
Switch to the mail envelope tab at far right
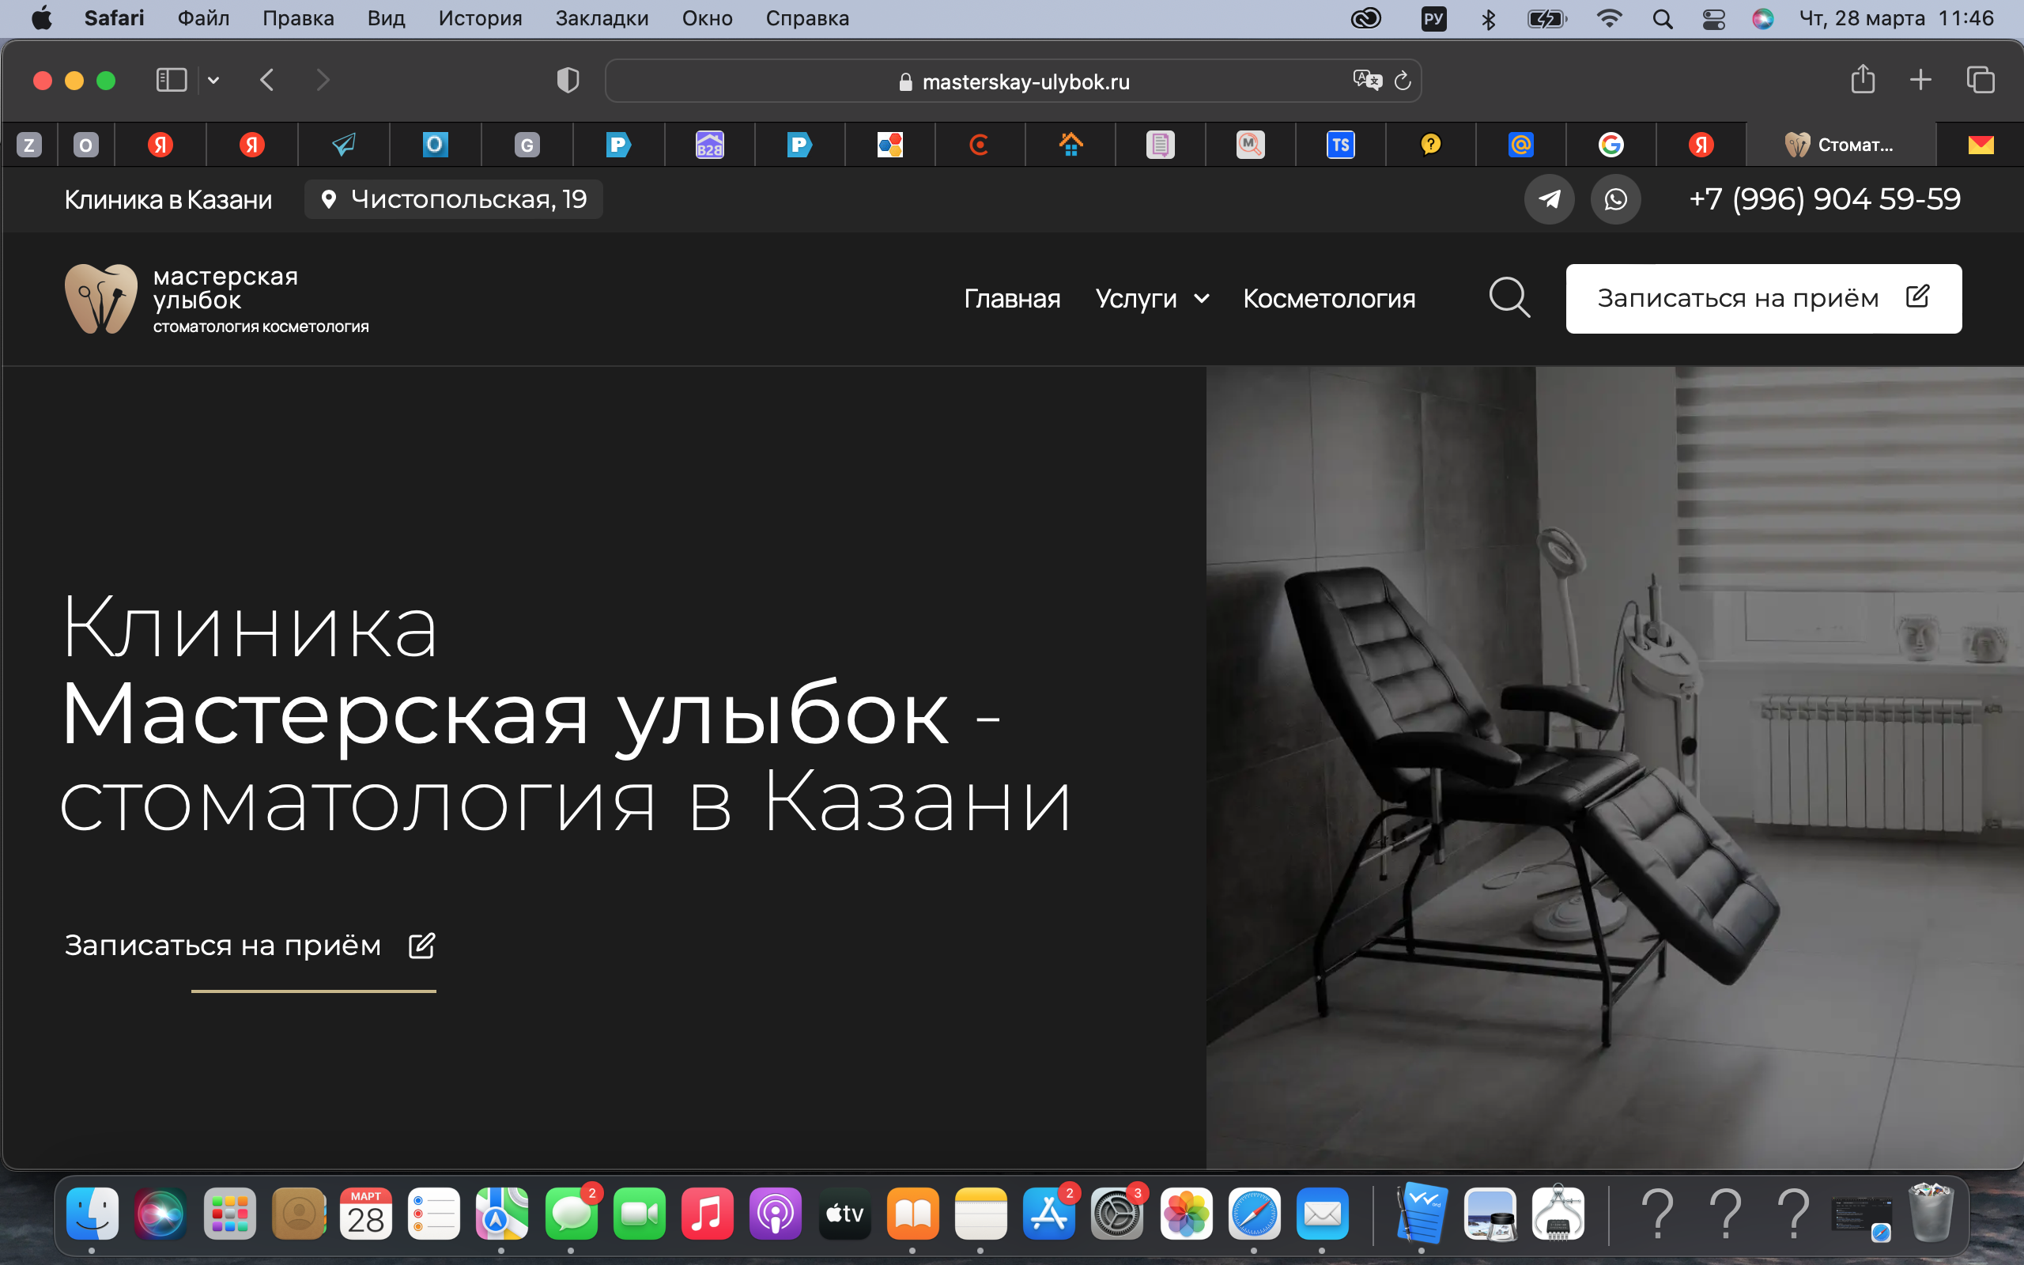coord(1981,145)
